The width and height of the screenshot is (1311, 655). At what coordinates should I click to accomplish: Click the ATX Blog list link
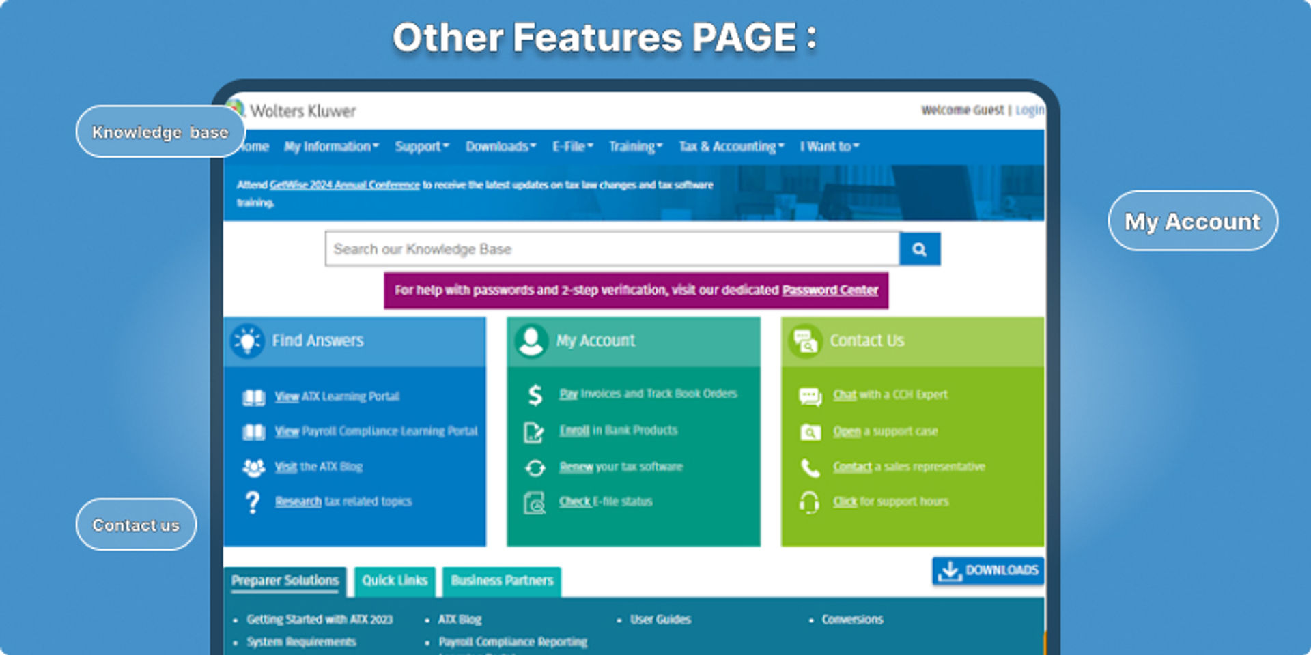coord(460,620)
